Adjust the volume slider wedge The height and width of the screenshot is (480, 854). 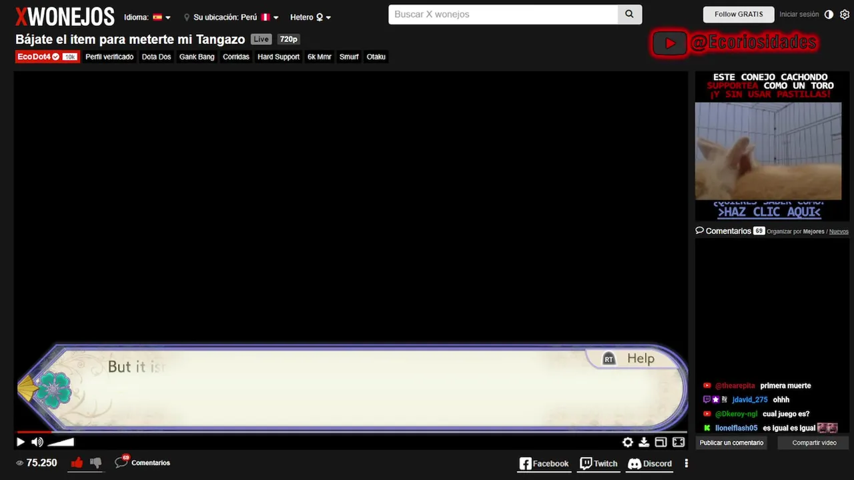(61, 442)
